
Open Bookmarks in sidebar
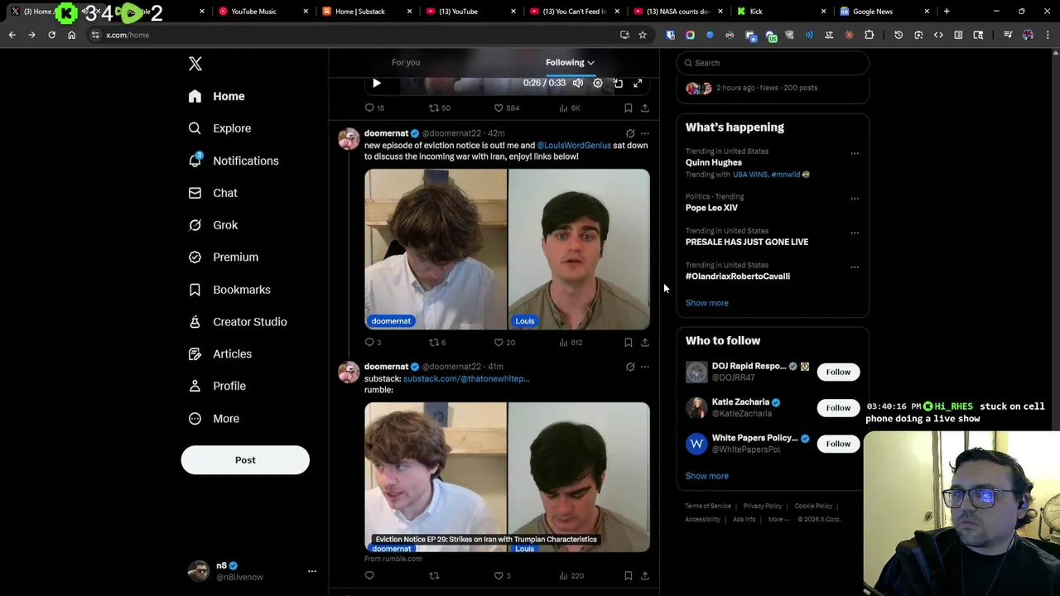[x=229, y=290]
